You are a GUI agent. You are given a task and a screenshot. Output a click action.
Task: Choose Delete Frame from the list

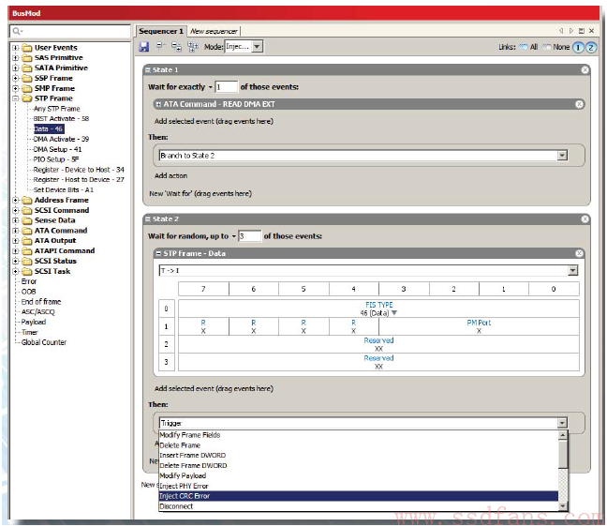point(359,445)
